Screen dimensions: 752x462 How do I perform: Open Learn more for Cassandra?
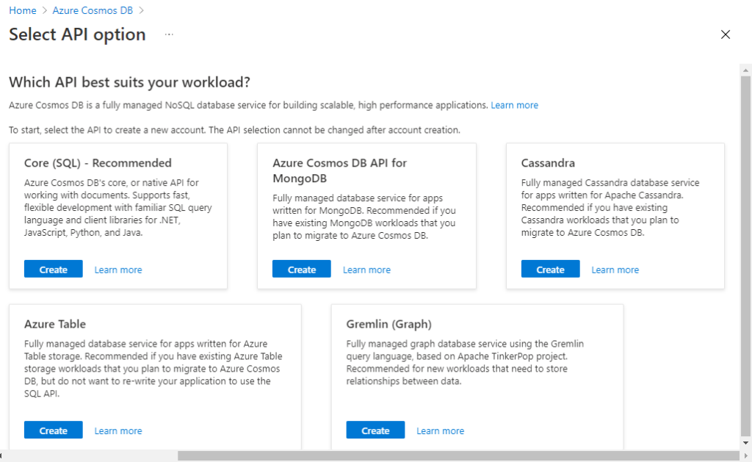[x=615, y=270]
